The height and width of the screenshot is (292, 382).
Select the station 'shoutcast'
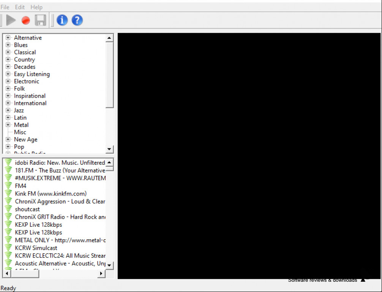click(x=27, y=209)
